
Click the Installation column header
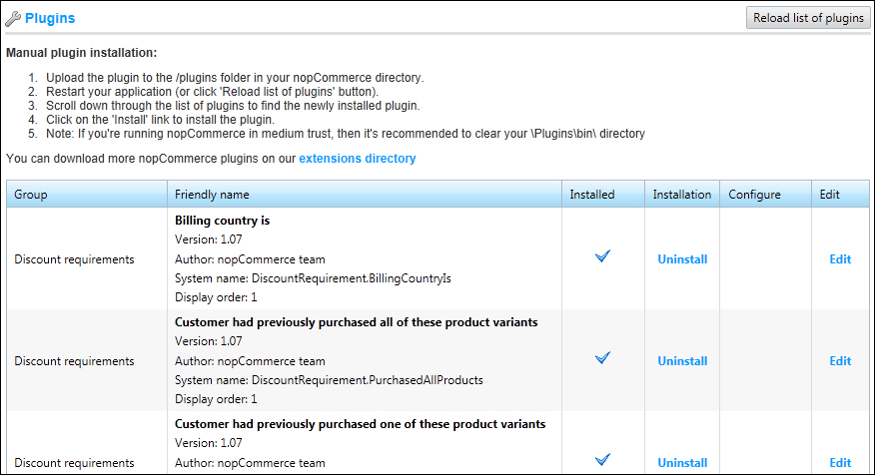point(682,195)
